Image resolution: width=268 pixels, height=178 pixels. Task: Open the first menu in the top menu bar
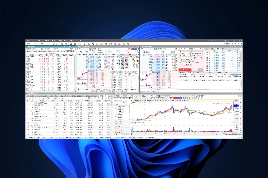[37, 40]
